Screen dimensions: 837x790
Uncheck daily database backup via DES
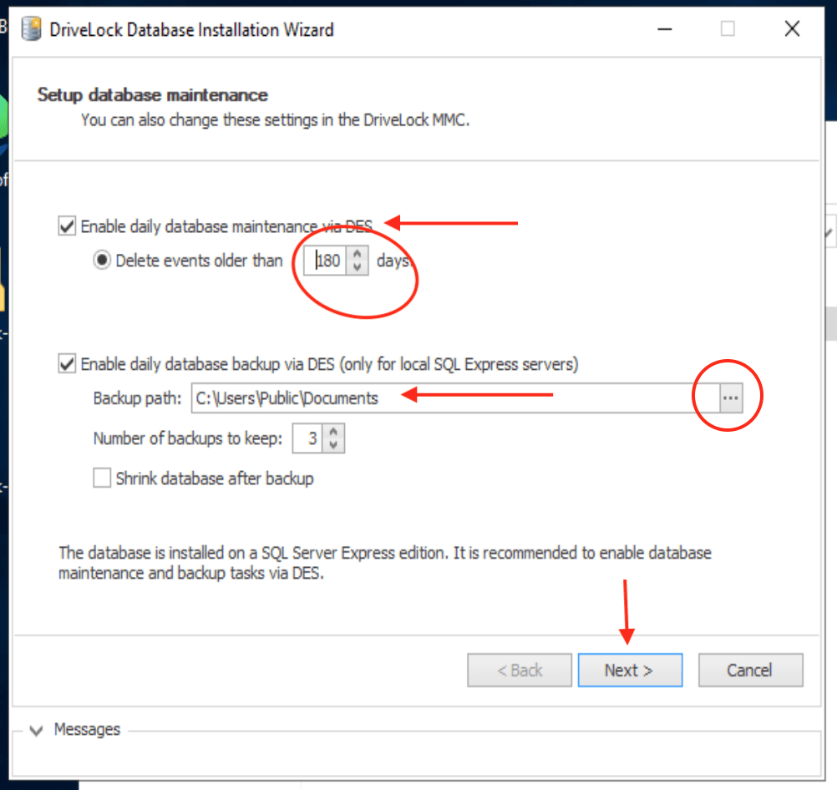point(67,364)
